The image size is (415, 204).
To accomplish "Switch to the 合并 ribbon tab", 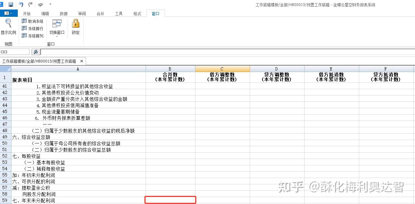I will pos(100,13).
